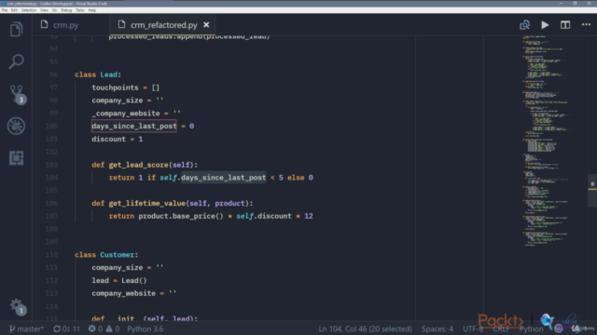The width and height of the screenshot is (597, 335).
Task: Click line number 110 in the gutter
Action: 51,255
